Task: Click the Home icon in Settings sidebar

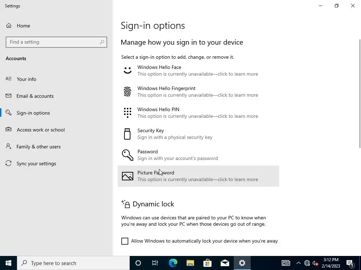Action: [x=9, y=25]
